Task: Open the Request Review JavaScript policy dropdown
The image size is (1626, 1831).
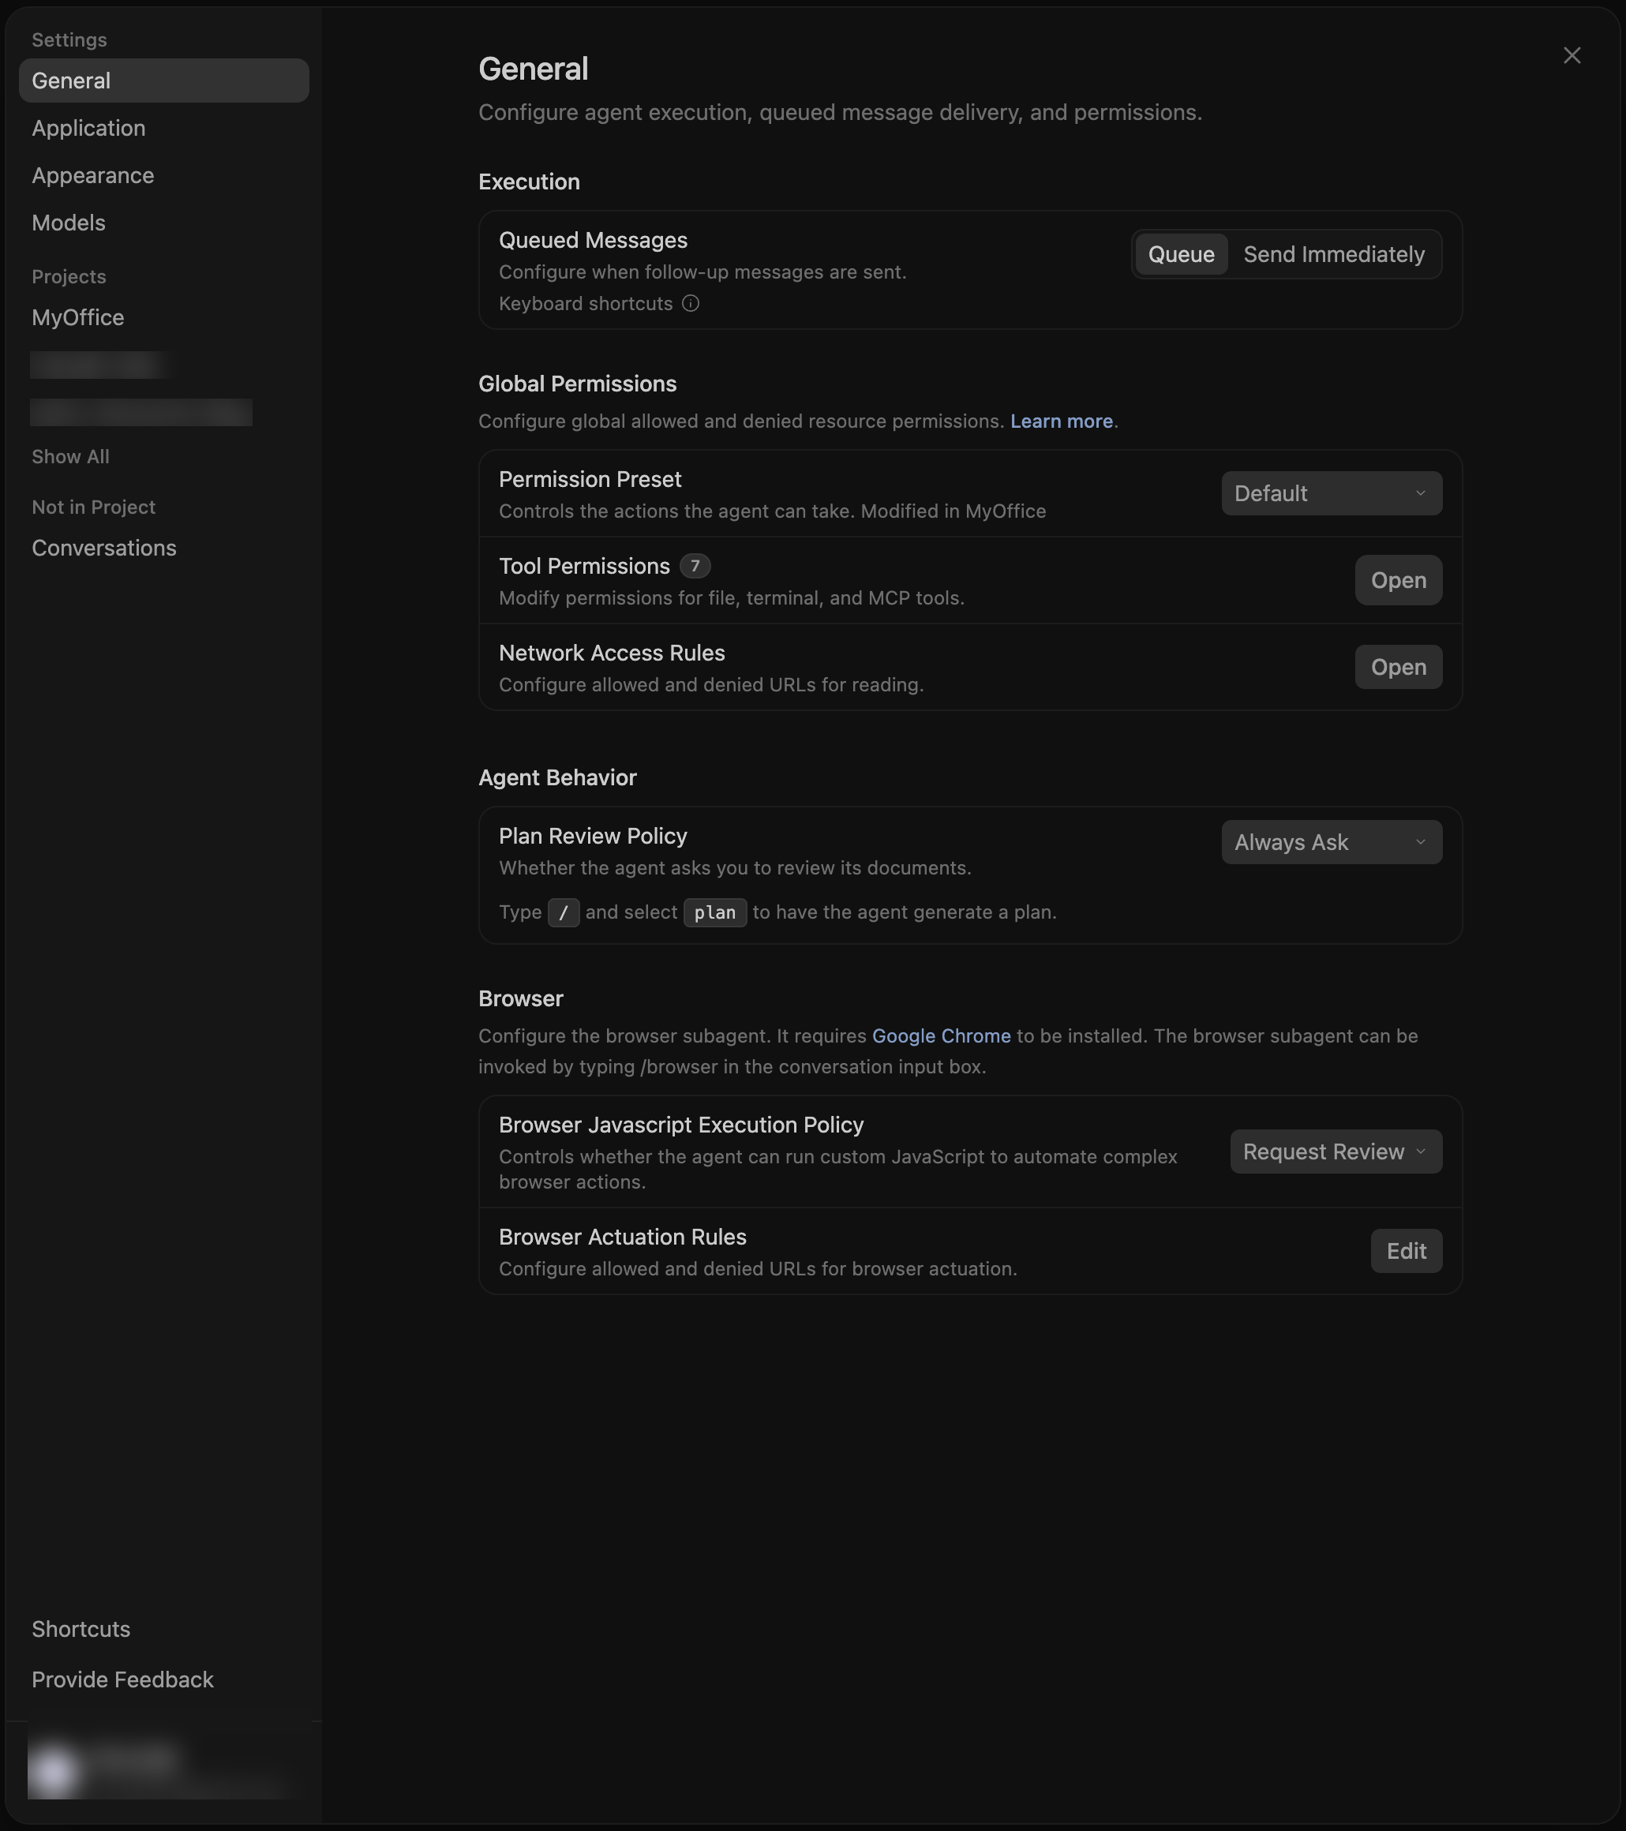Action: tap(1335, 1152)
